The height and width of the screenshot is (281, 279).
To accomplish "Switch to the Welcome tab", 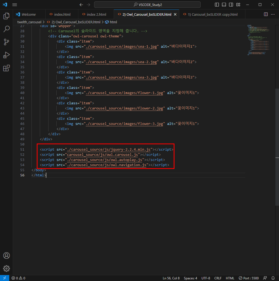I will pos(29,14).
